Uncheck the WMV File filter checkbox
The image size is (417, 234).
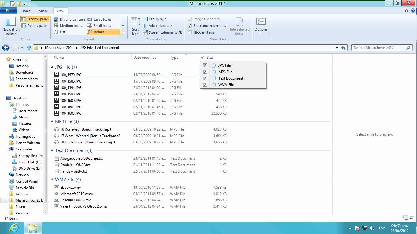(205, 85)
